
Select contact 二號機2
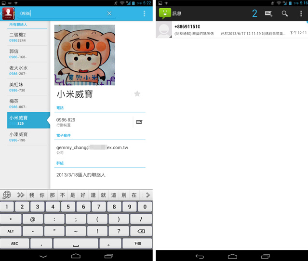[27, 37]
